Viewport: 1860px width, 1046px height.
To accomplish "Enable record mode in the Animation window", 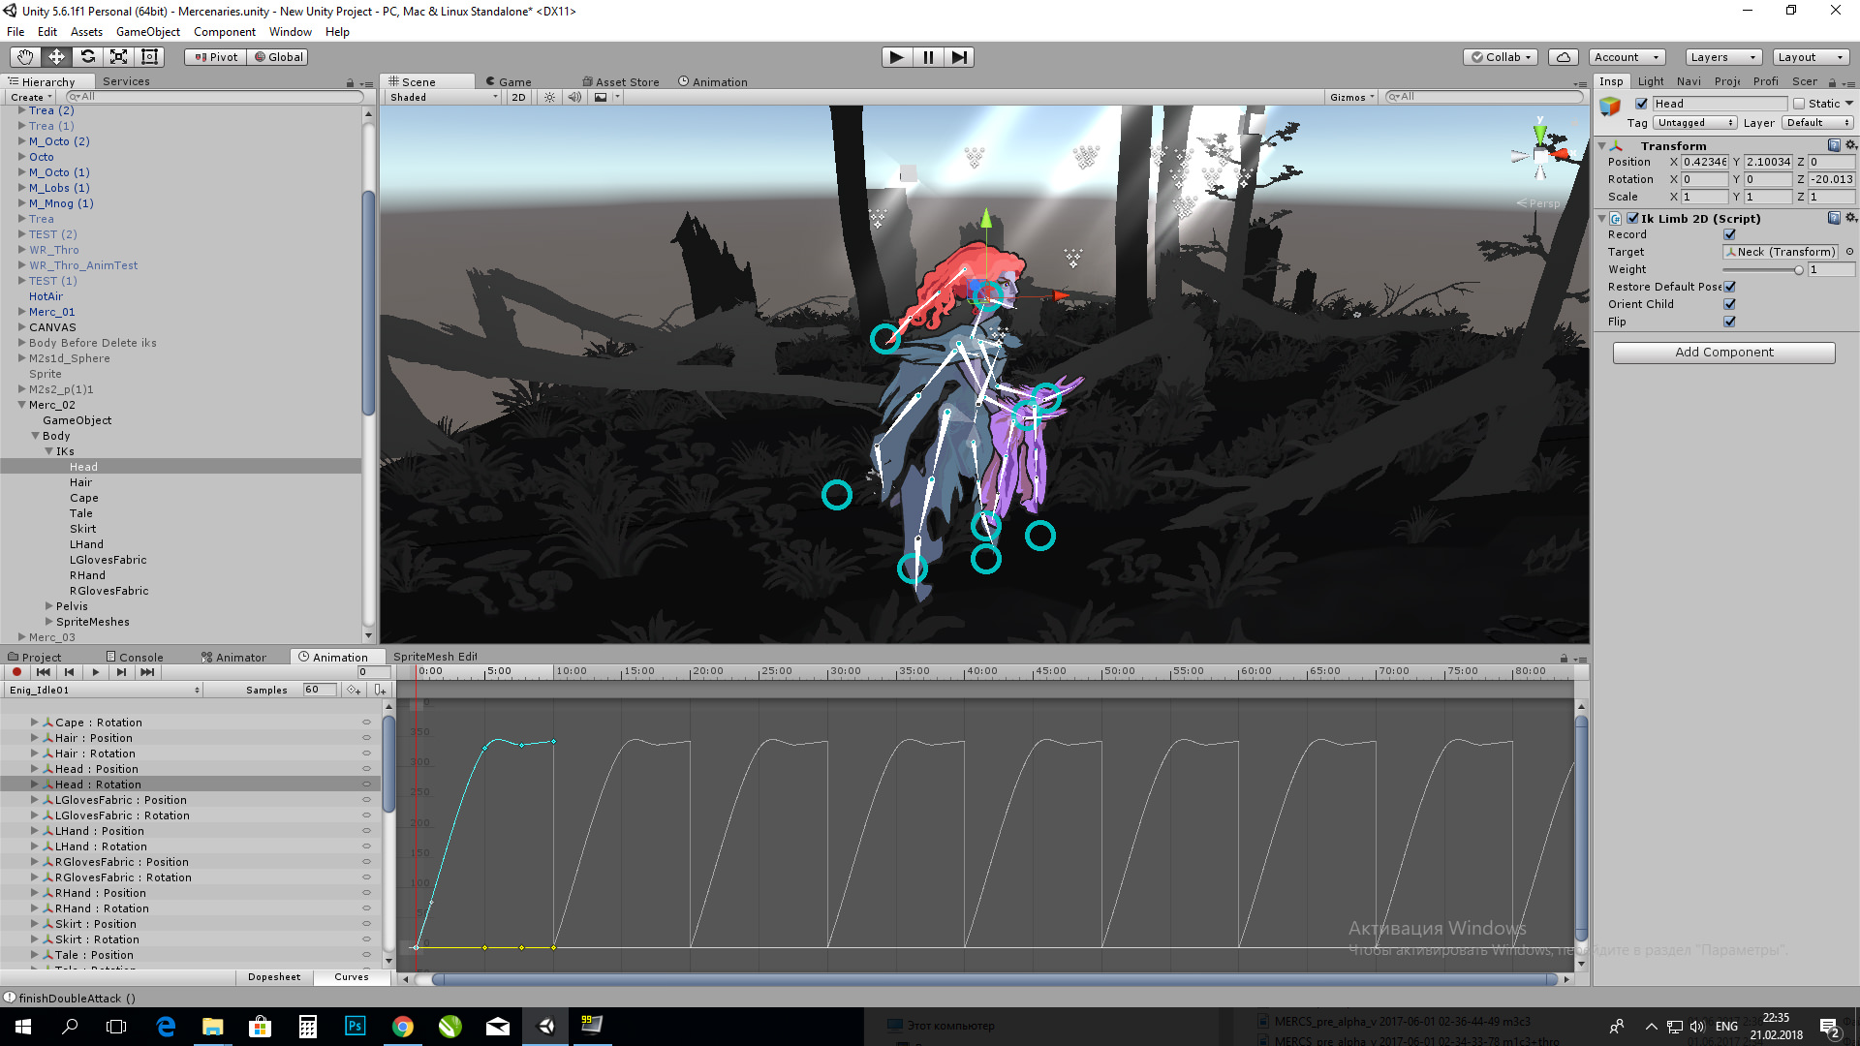I will [x=15, y=671].
